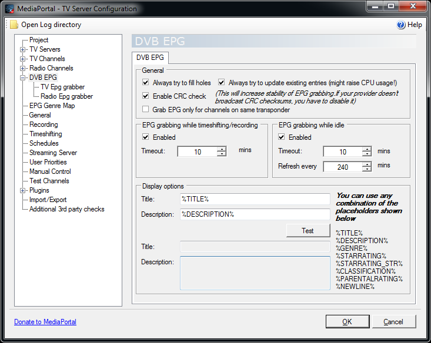
Task: Decrease Refresh every spinner down arrow
Action: [x=367, y=169]
